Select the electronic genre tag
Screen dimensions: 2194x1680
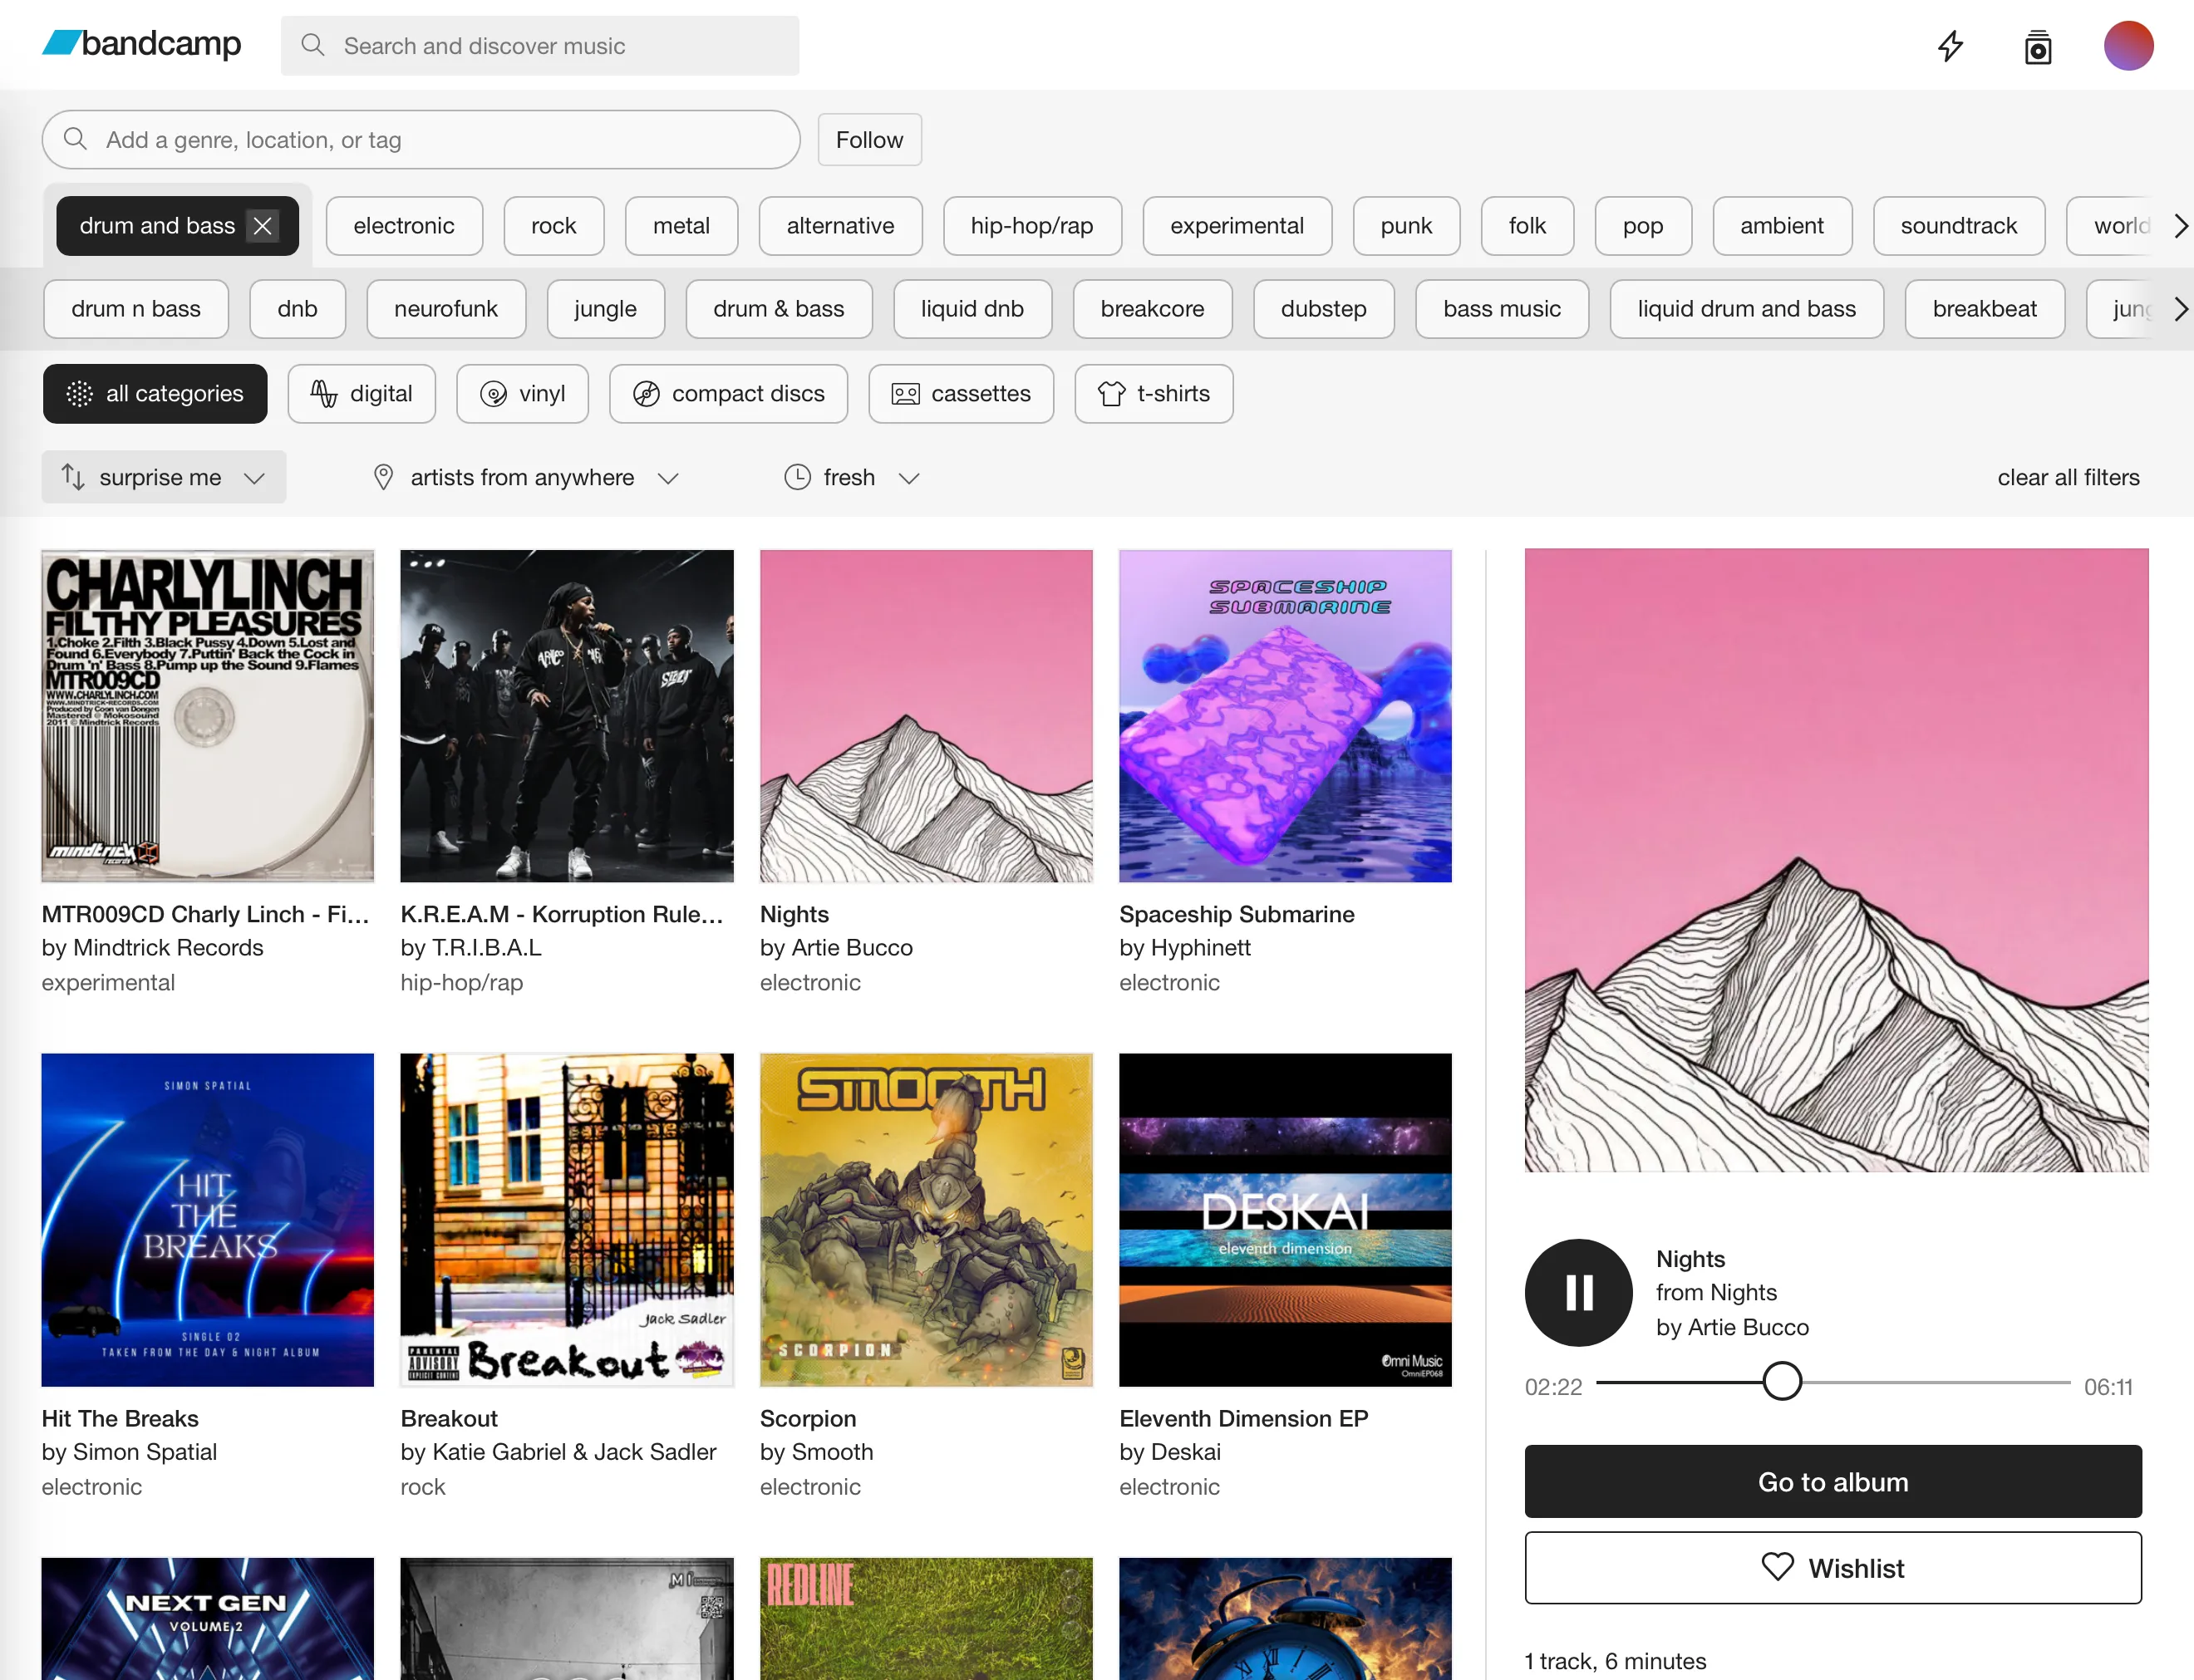click(403, 226)
